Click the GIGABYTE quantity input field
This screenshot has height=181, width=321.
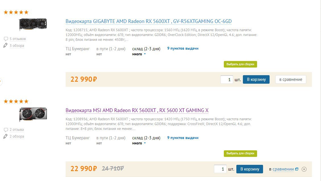point(227,80)
